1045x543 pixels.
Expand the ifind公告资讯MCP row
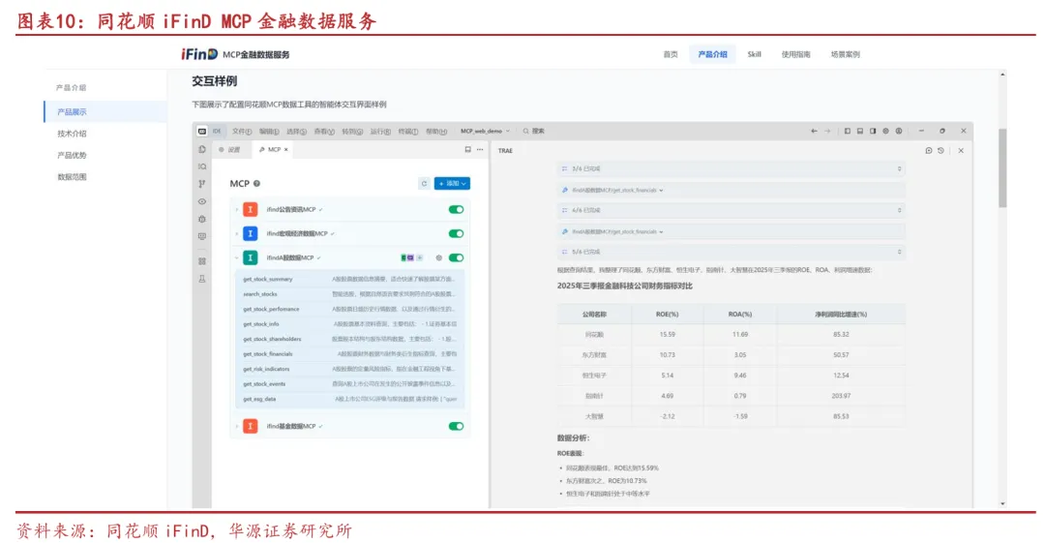click(x=237, y=209)
